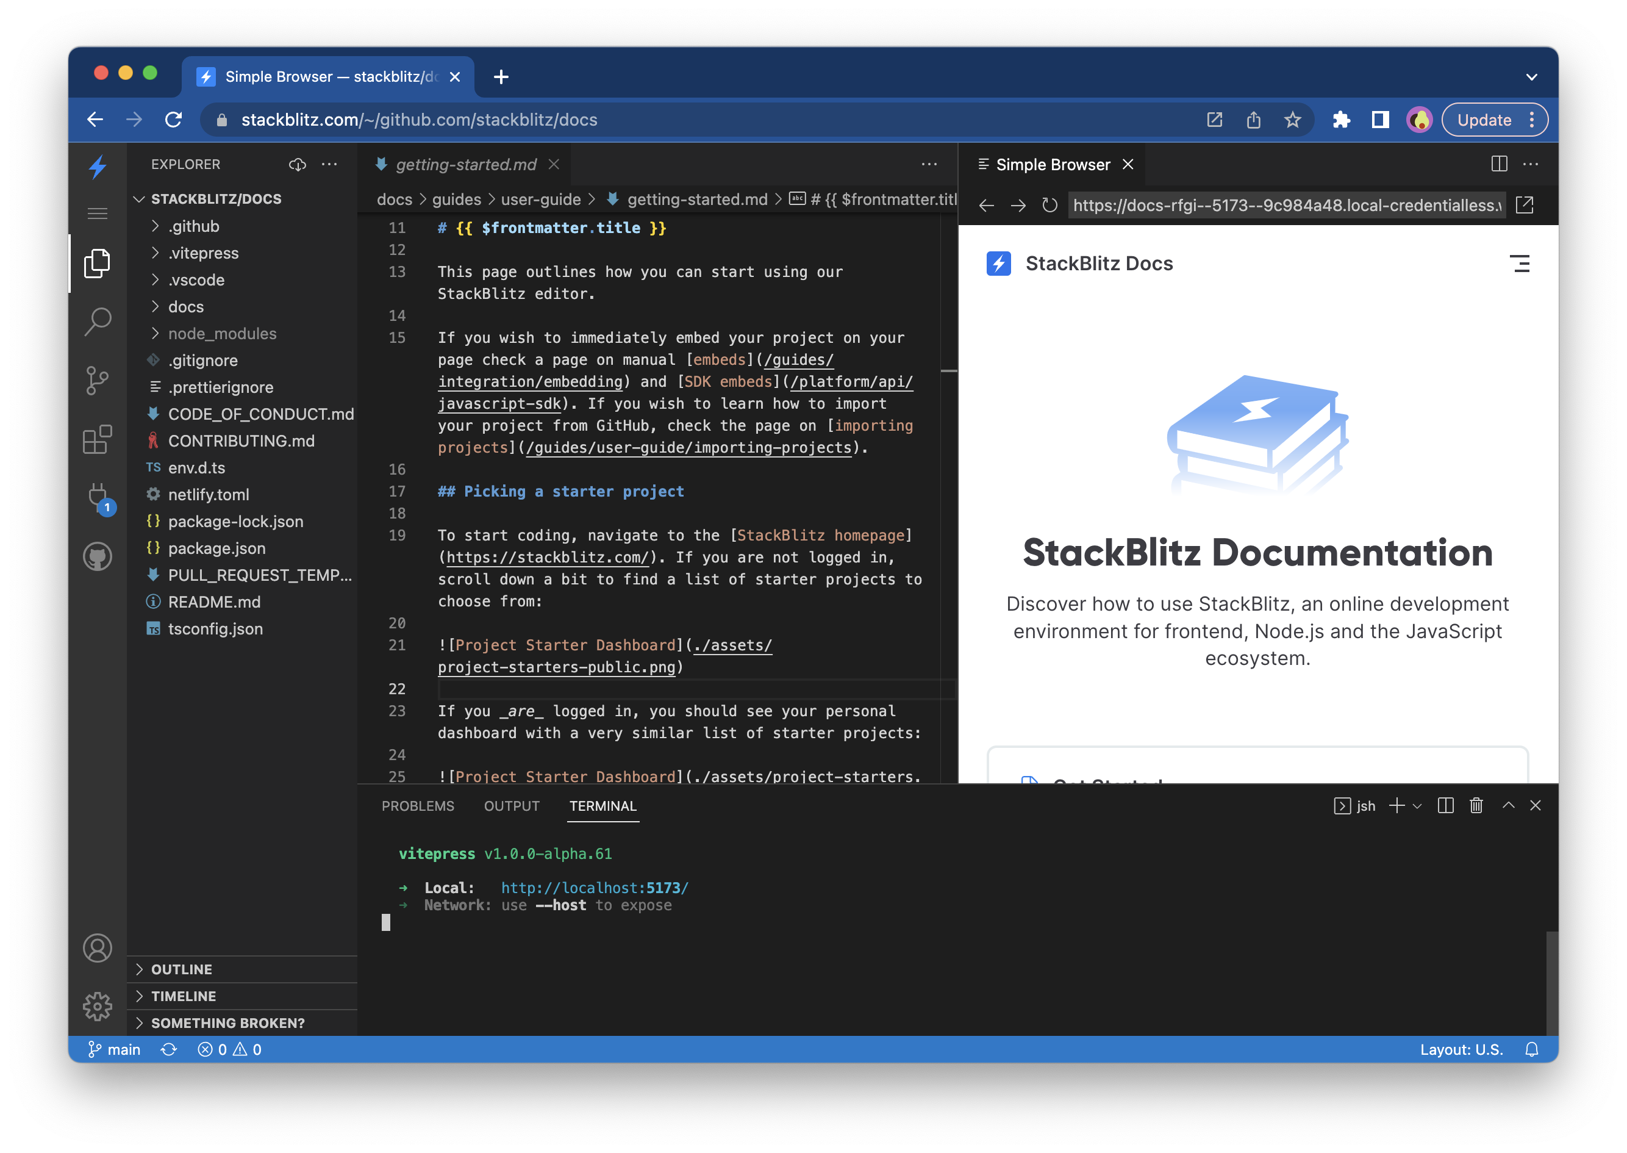The height and width of the screenshot is (1153, 1627).
Task: Open the new terminal dropdown arrow
Action: (1418, 806)
